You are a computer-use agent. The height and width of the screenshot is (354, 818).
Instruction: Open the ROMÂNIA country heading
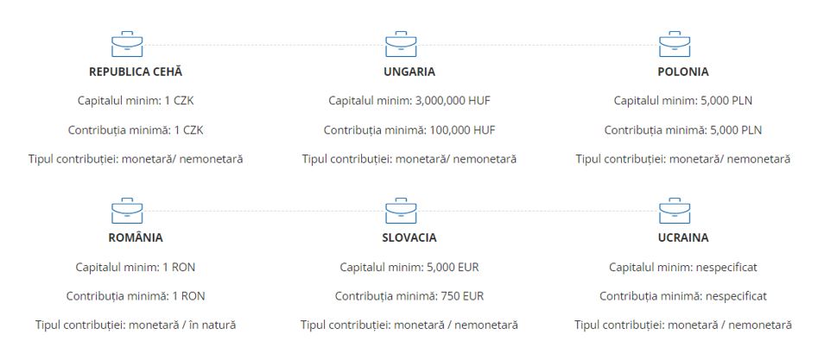click(136, 237)
